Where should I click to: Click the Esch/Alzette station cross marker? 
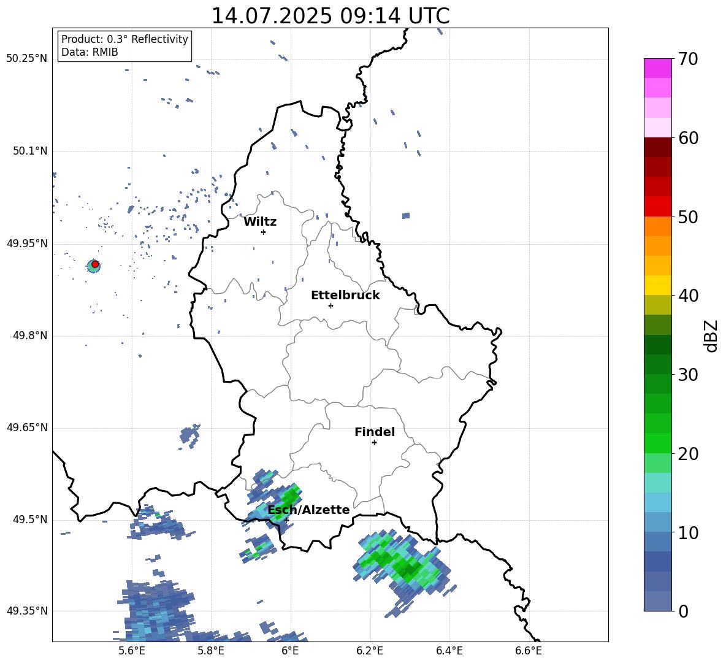(x=286, y=520)
